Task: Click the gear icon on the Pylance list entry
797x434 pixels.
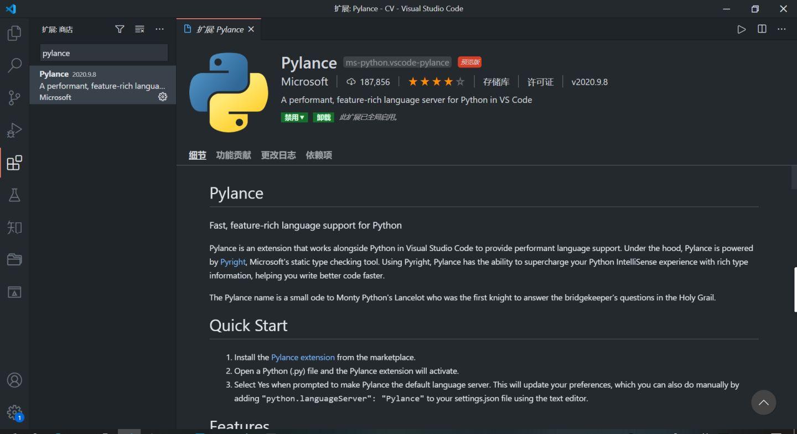Action: (162, 97)
